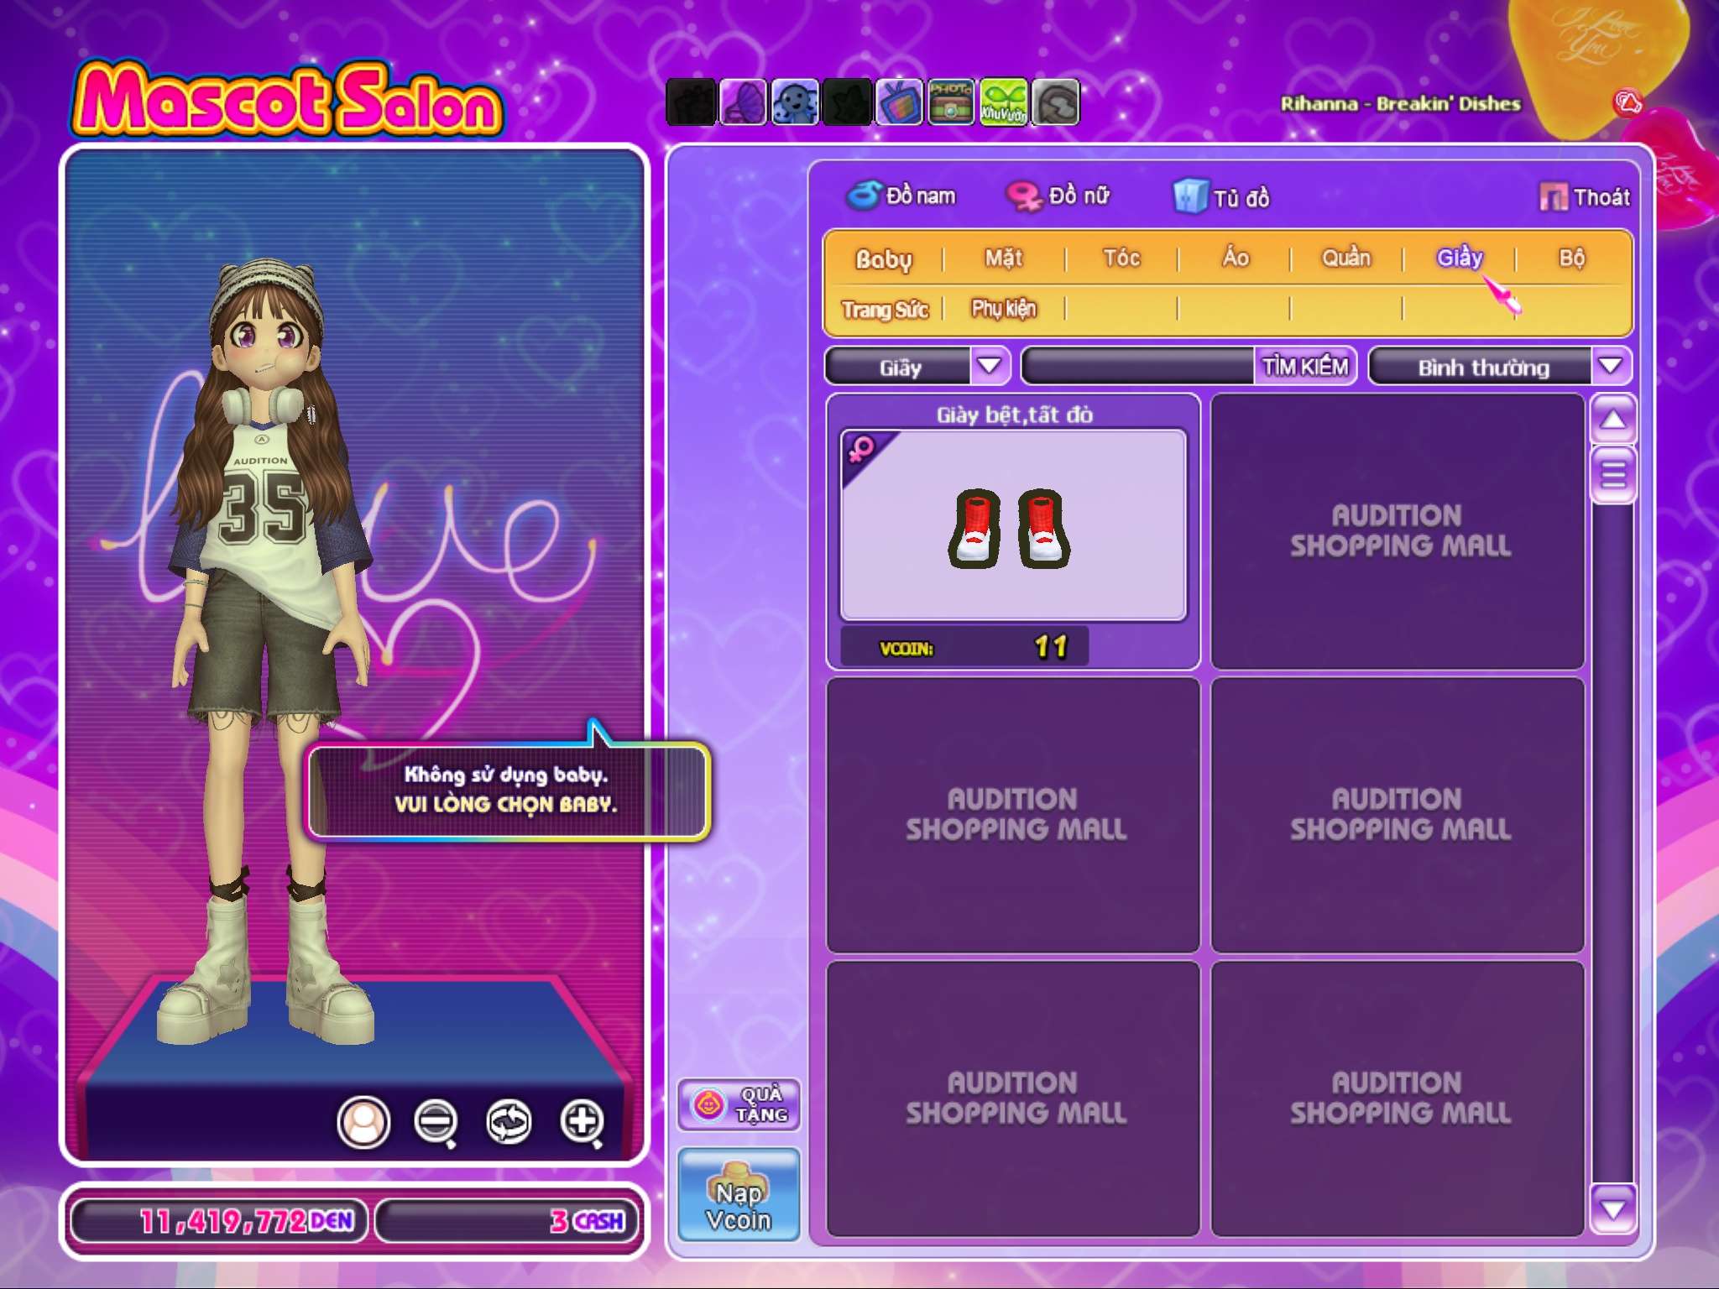The height and width of the screenshot is (1289, 1719).
Task: Switch to the Tóc hair tab
Action: pos(1121,258)
